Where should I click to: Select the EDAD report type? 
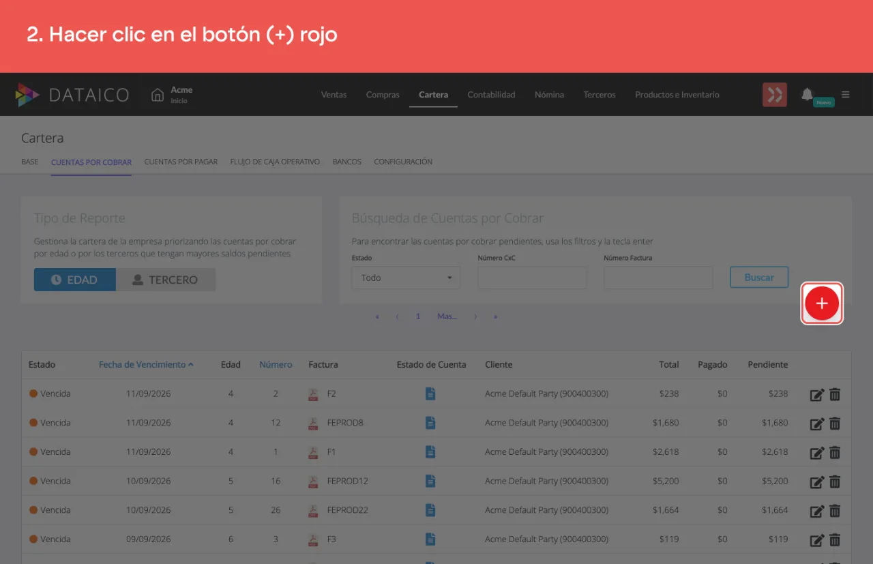(75, 280)
